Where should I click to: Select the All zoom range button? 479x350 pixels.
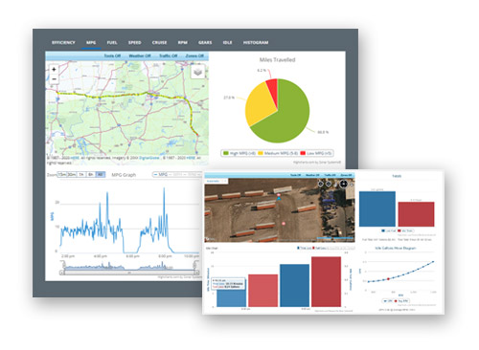pos(101,174)
